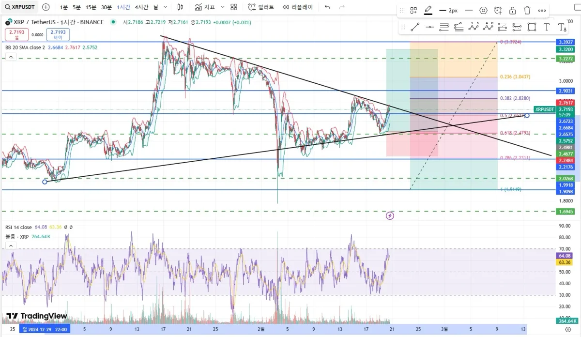Switch to the 15분 timeframe
Image resolution: width=581 pixels, height=337 pixels.
91,7
